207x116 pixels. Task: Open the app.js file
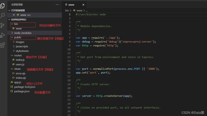coord(35,82)
